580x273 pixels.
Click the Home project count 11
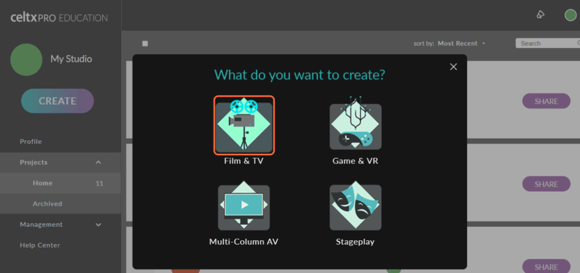pos(100,183)
